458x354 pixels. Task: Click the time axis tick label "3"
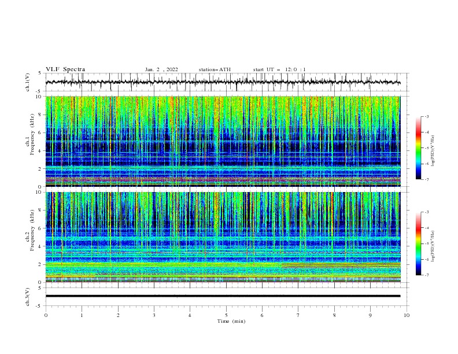pos(154,315)
